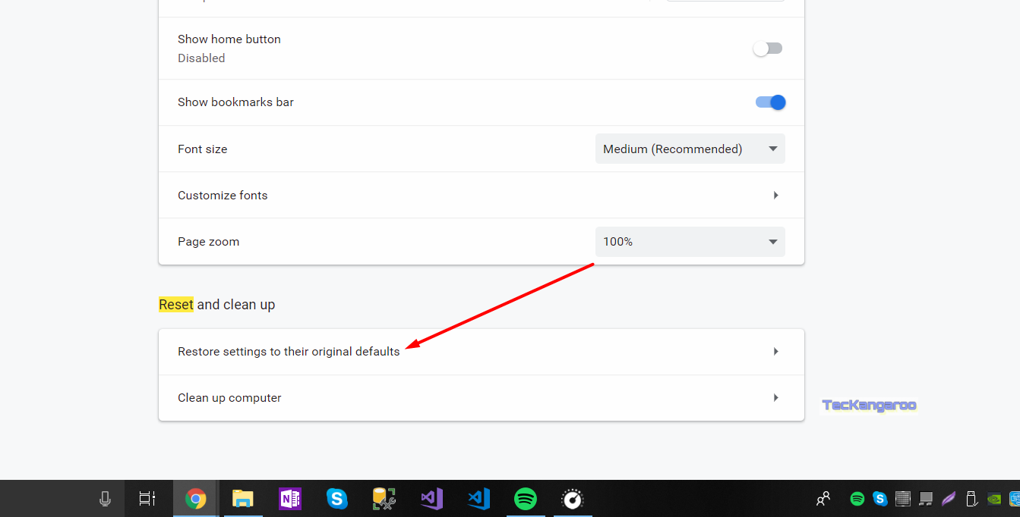
Task: Click the microphone icon on the taskbar
Action: point(106,499)
